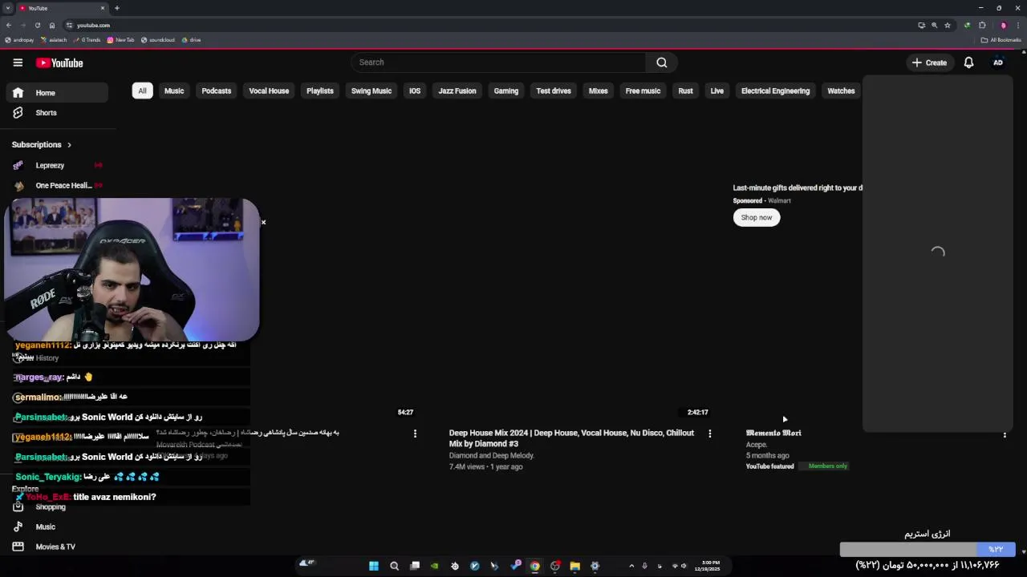Click the YouTube search input field
Viewport: 1027px width, 577px height.
click(x=498, y=63)
